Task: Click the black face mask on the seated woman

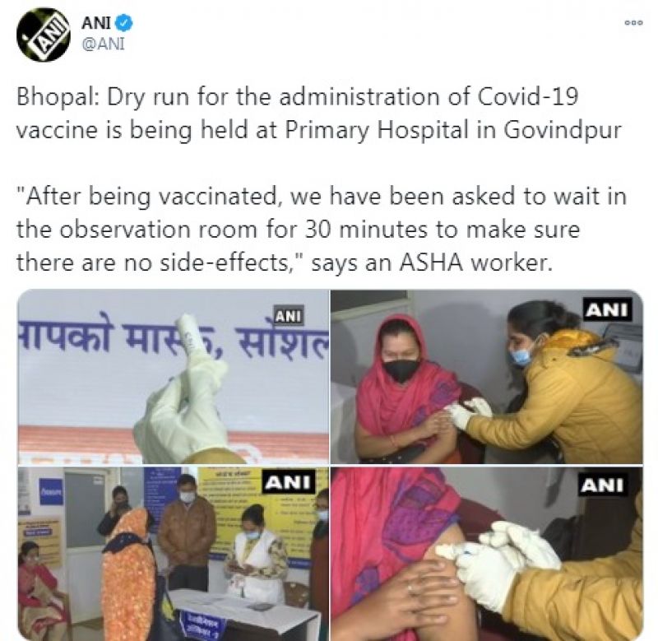Action: pos(401,369)
